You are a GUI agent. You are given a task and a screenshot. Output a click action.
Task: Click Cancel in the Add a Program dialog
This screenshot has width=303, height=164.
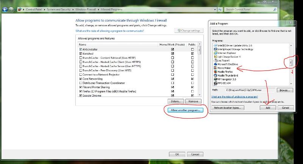click(x=286, y=108)
